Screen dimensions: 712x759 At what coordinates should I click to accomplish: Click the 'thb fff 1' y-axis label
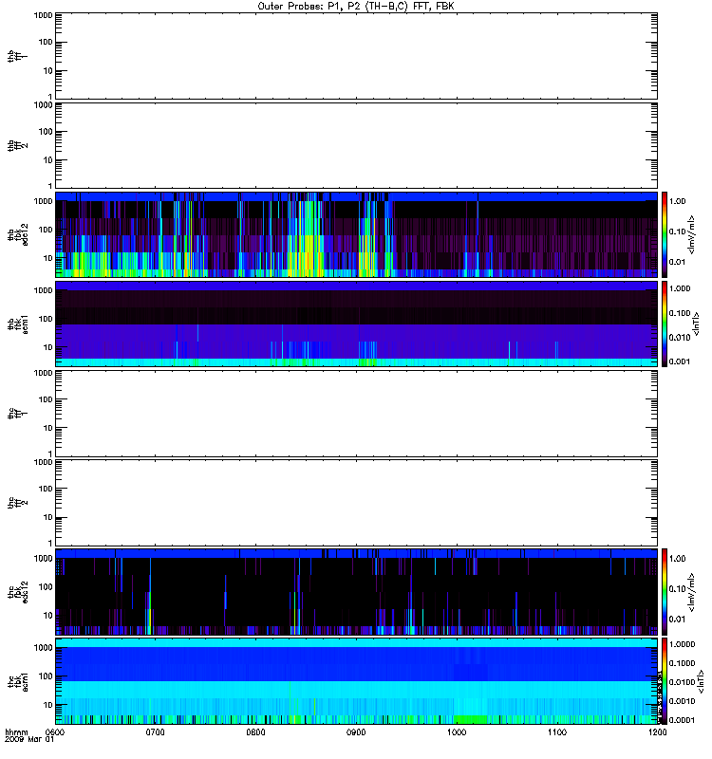pyautogui.click(x=17, y=56)
